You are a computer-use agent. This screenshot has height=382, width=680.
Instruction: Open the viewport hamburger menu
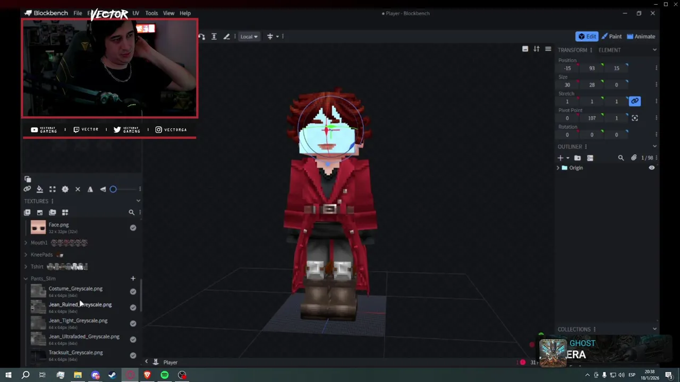(548, 49)
